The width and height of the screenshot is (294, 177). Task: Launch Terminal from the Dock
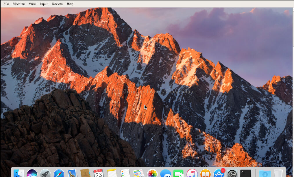(x=246, y=173)
